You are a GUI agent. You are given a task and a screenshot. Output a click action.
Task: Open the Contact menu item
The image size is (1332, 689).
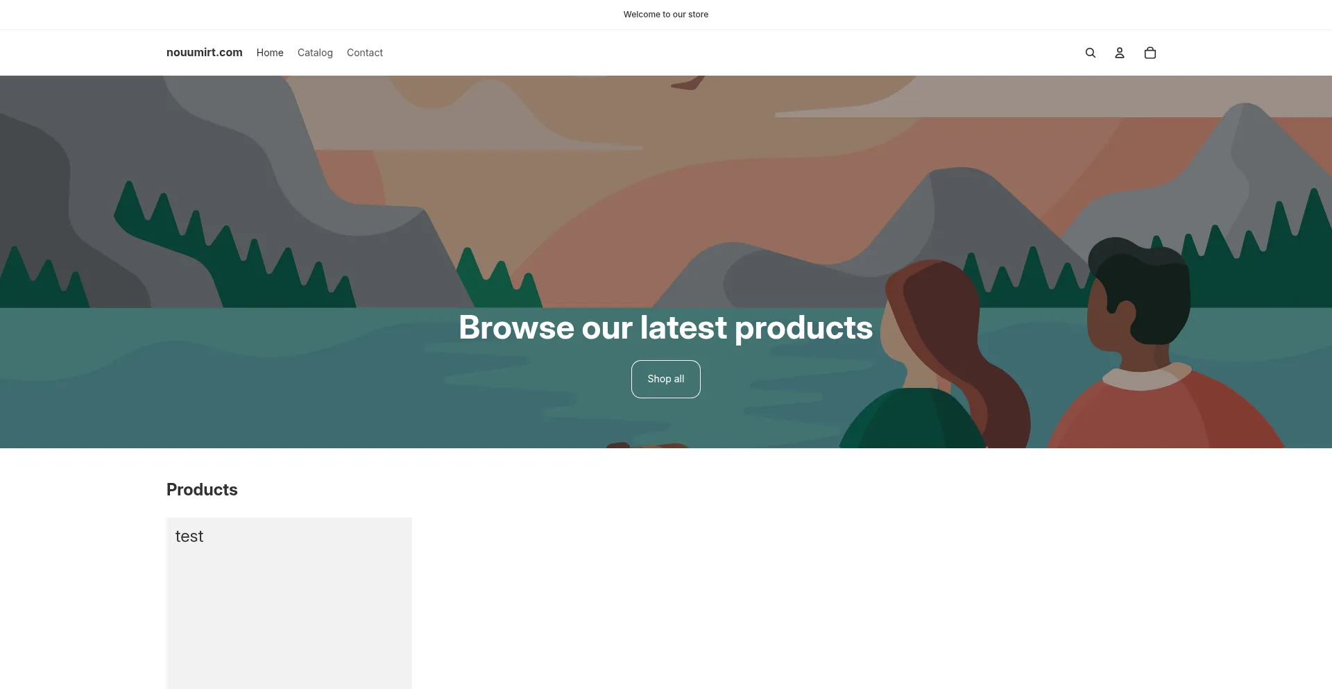(365, 53)
